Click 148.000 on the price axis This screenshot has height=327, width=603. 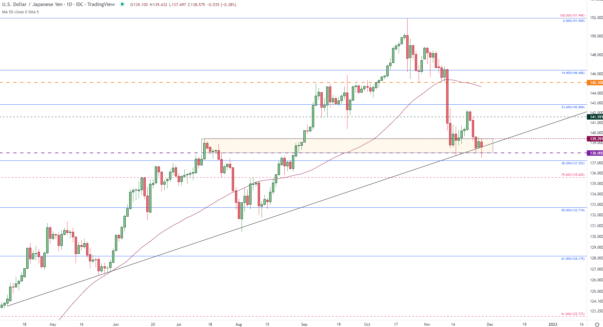(x=596, y=55)
